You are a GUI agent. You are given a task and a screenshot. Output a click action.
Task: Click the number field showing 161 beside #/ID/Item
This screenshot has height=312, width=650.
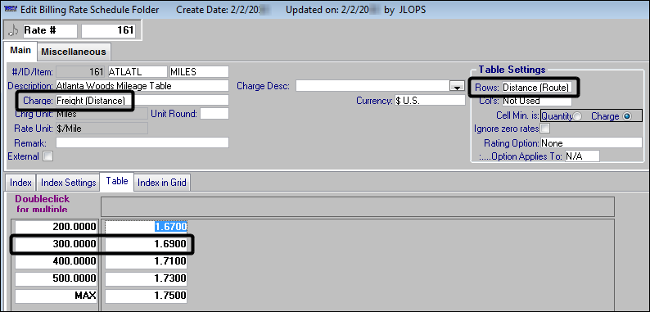pyautogui.click(x=80, y=72)
